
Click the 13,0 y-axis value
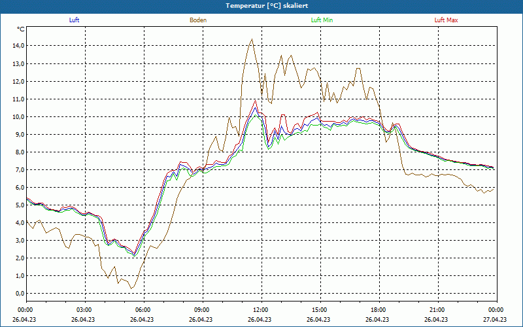click(19, 63)
